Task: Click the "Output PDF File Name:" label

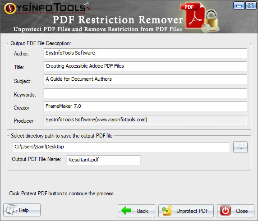Action: pyautogui.click(x=37, y=159)
